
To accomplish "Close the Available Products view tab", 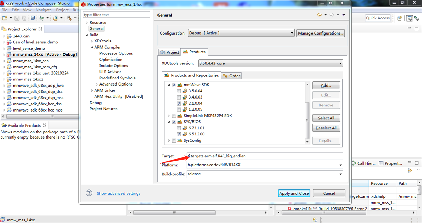I will click(x=45, y=125).
